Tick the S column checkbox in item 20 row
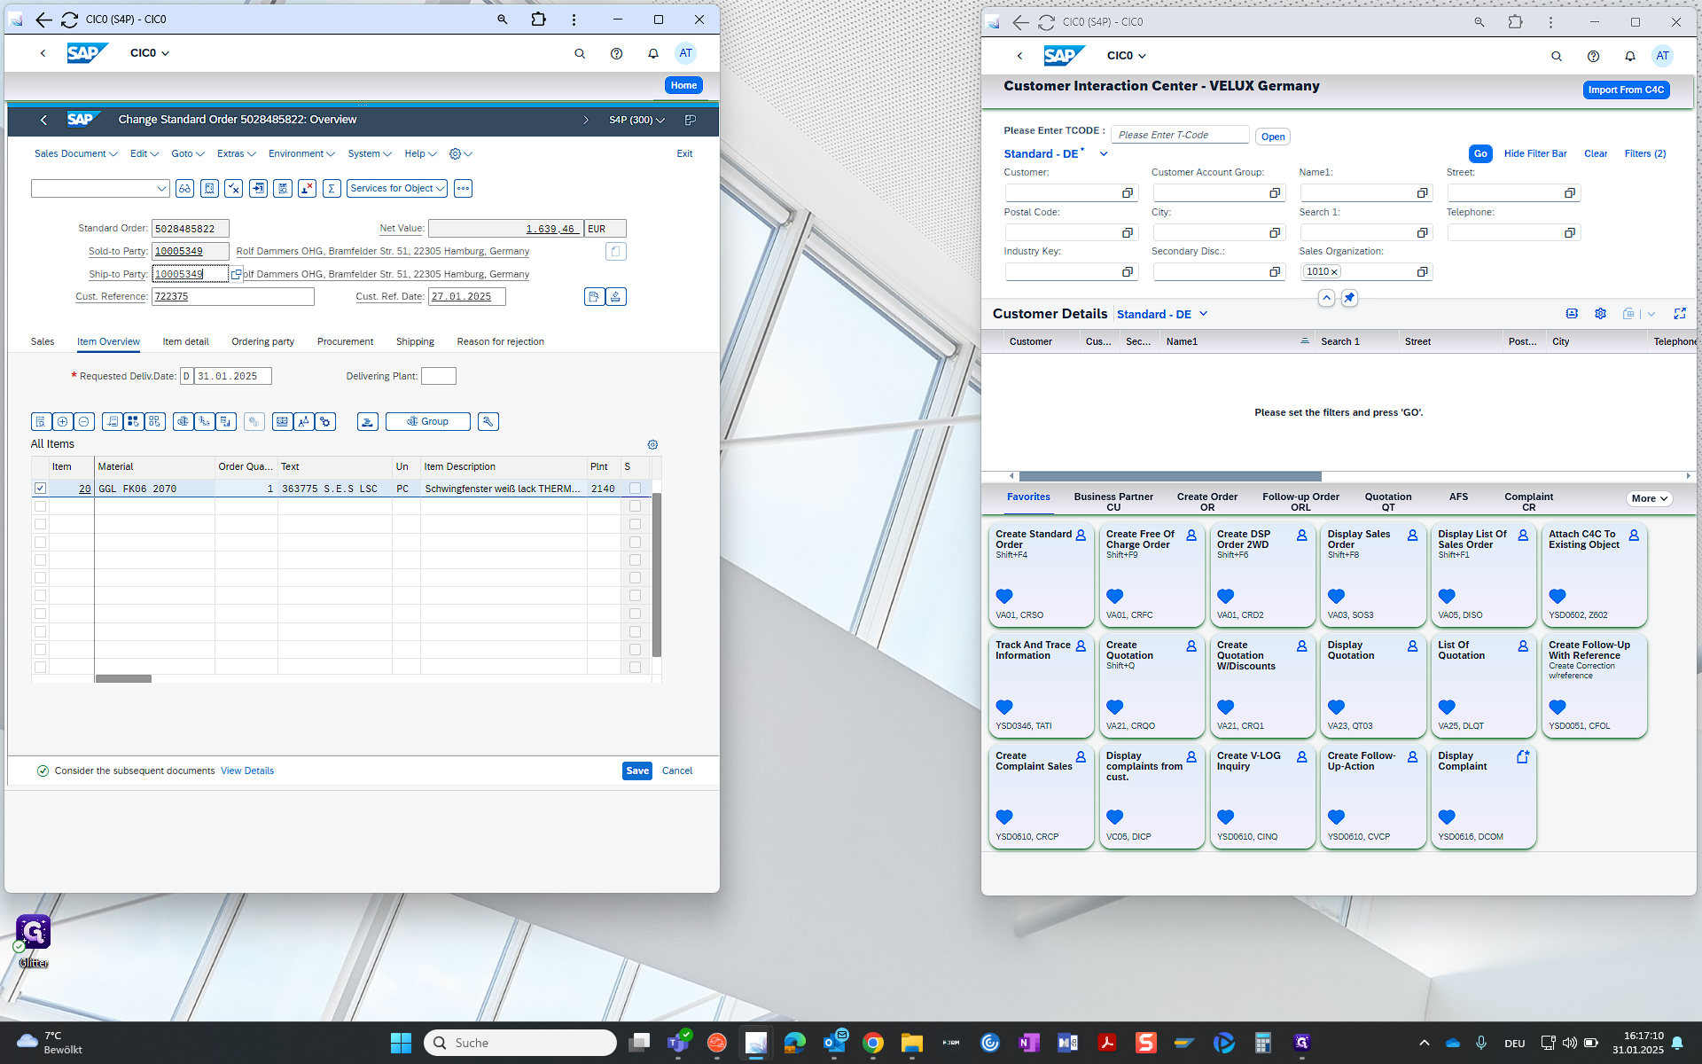 [x=635, y=489]
